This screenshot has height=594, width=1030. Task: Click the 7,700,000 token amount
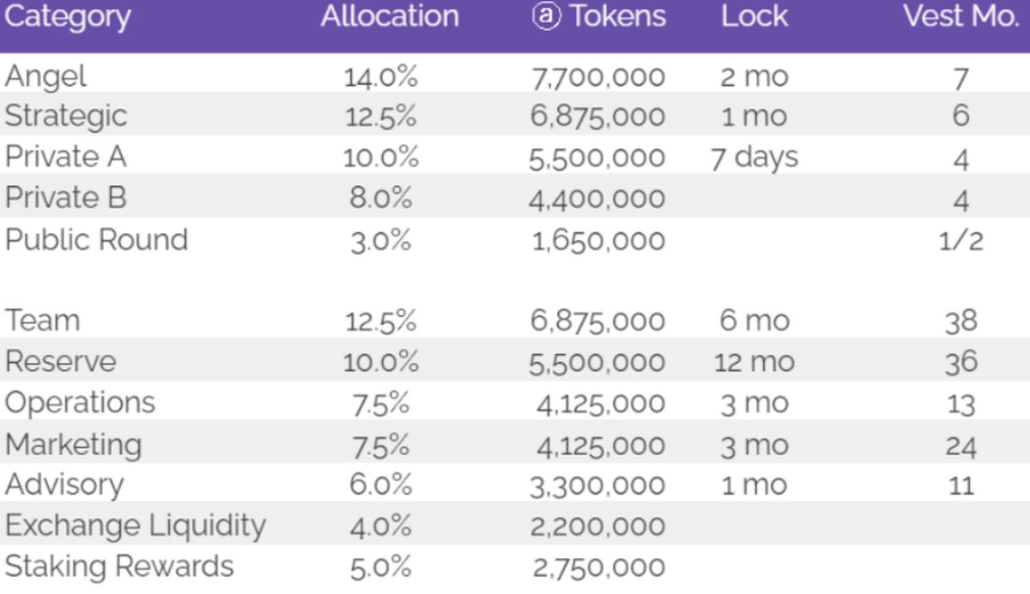click(597, 77)
